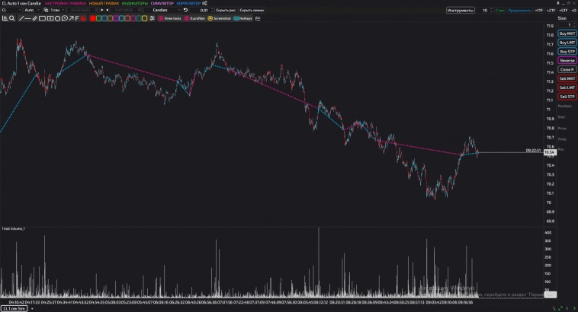Click the undo arrow icon
Image resolution: width=578 pixels, height=312 pixels.
pos(185,10)
